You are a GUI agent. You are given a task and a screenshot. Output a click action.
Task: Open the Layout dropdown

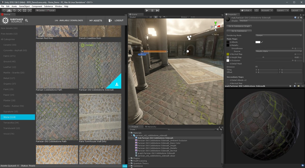(x=297, y=10)
